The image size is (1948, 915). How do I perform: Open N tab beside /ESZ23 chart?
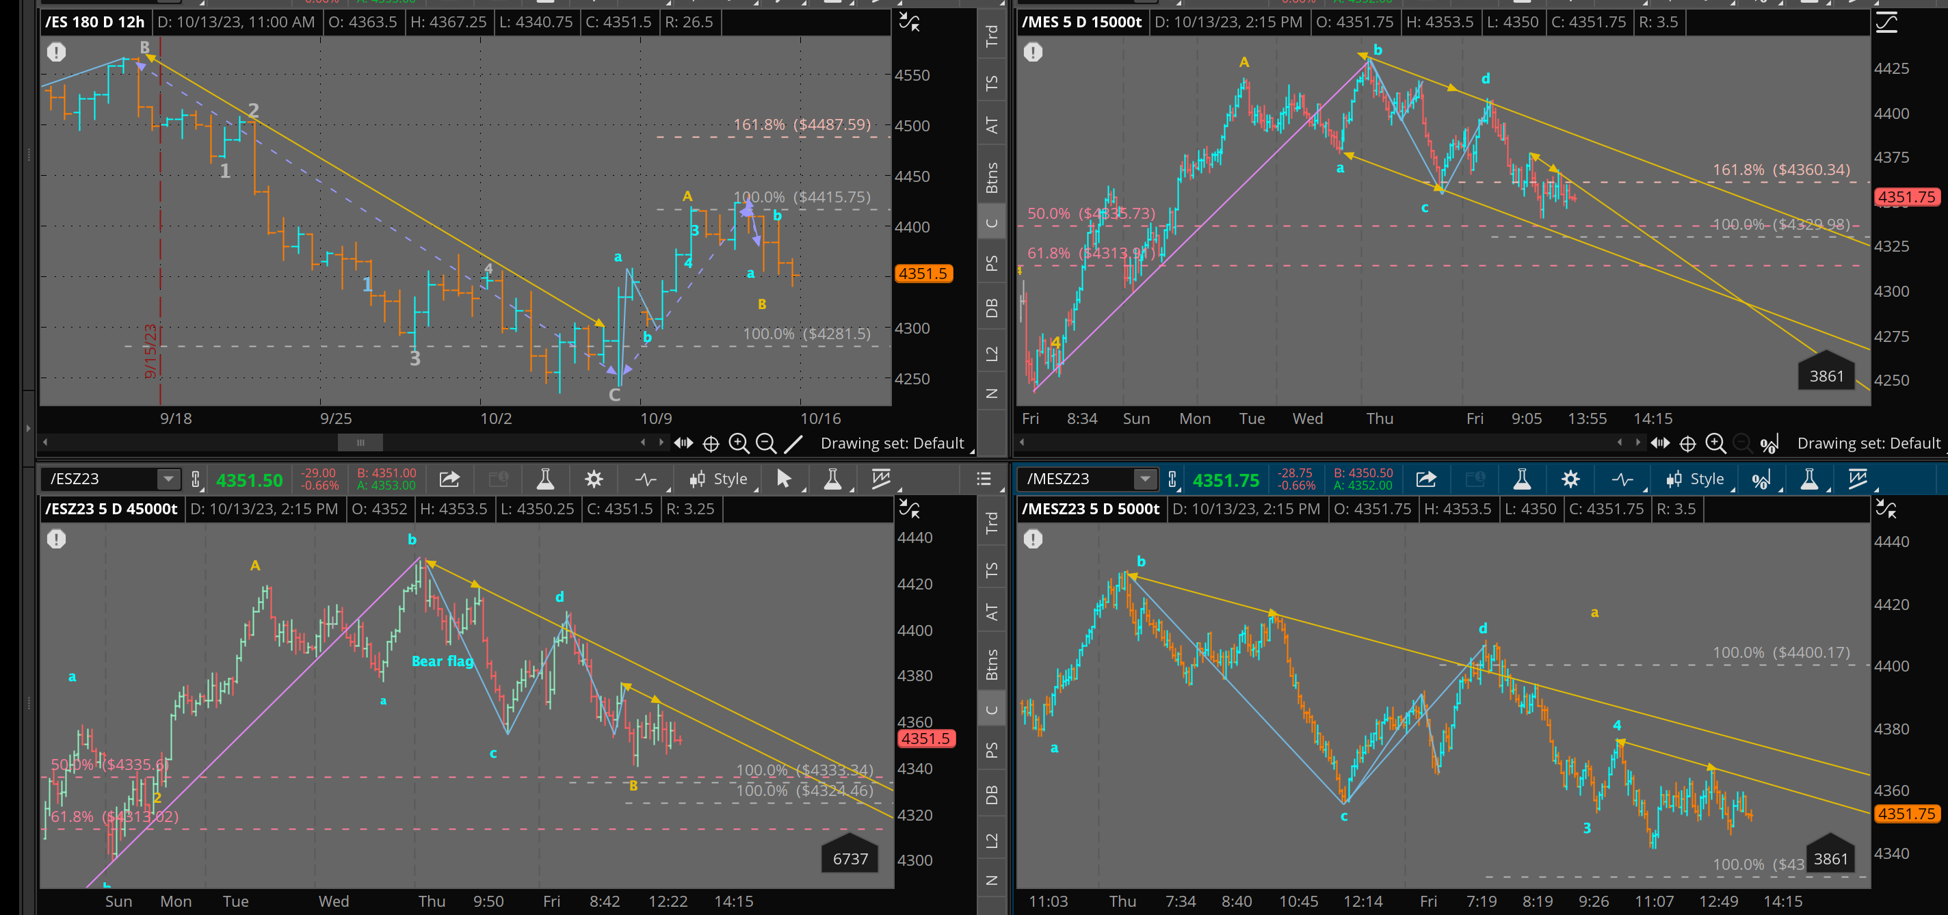pos(991,881)
